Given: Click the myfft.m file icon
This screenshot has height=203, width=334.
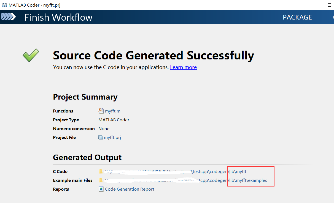Looking at the screenshot, I should point(101,111).
